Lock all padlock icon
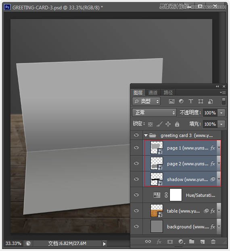Image resolution: width=230 pixels, height=251 pixels. [177, 124]
